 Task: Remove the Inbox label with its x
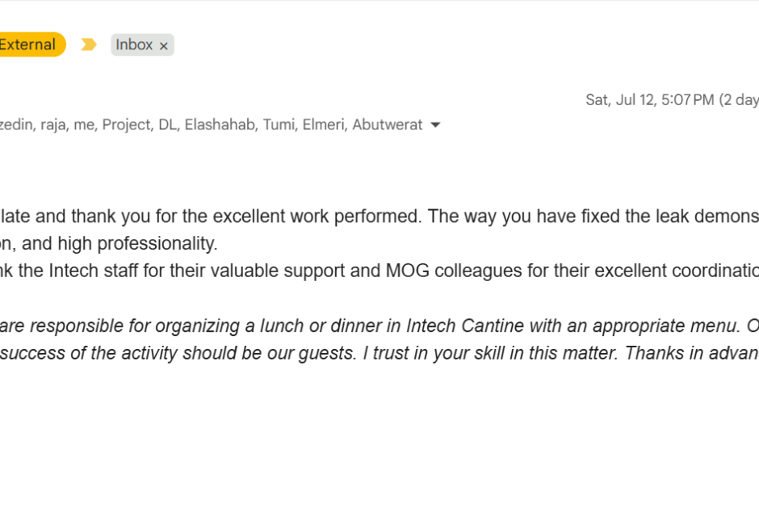click(164, 46)
